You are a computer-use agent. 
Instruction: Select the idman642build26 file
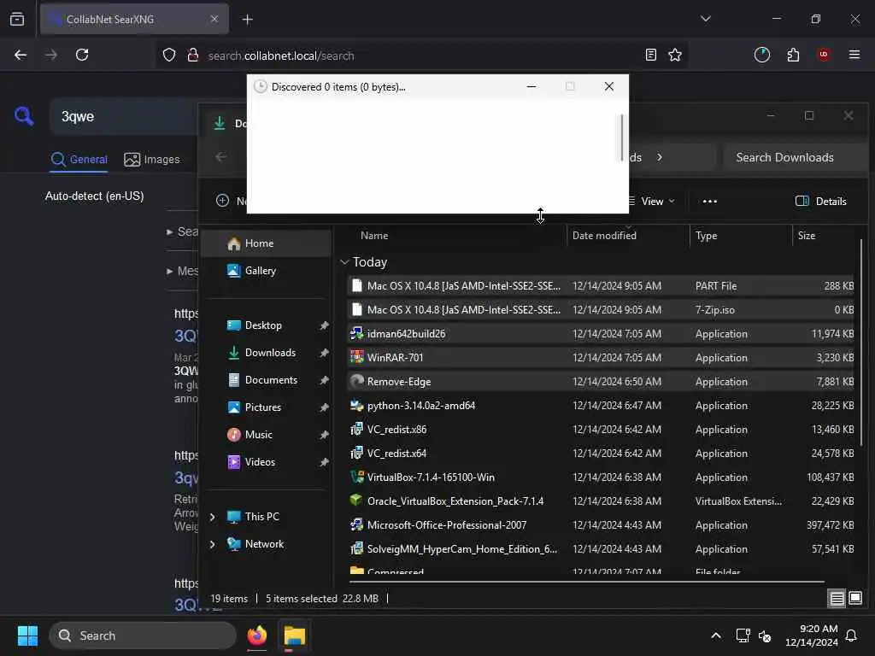601,334
